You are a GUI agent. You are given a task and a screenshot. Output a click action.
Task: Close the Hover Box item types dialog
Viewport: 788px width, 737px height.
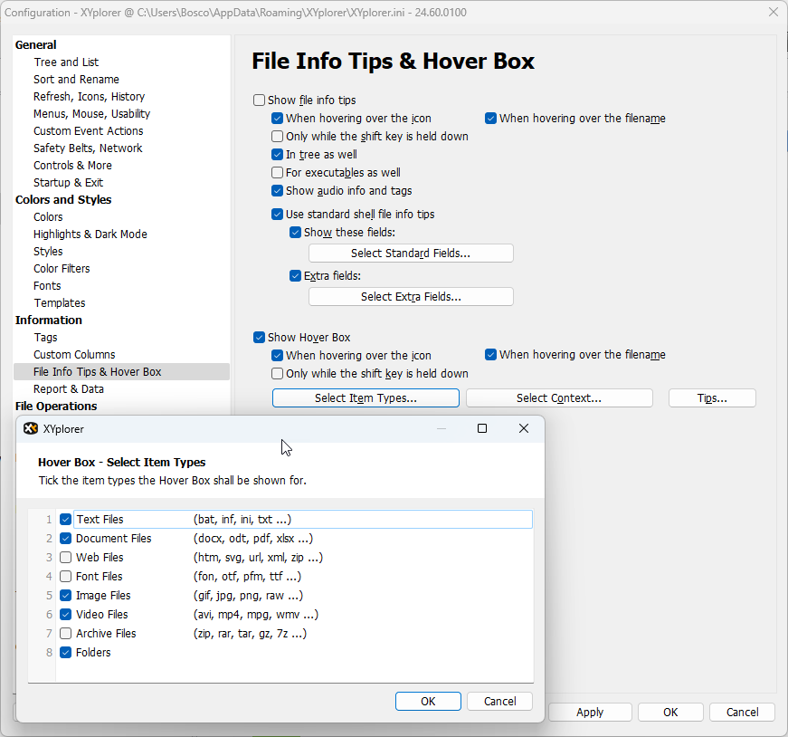(523, 428)
